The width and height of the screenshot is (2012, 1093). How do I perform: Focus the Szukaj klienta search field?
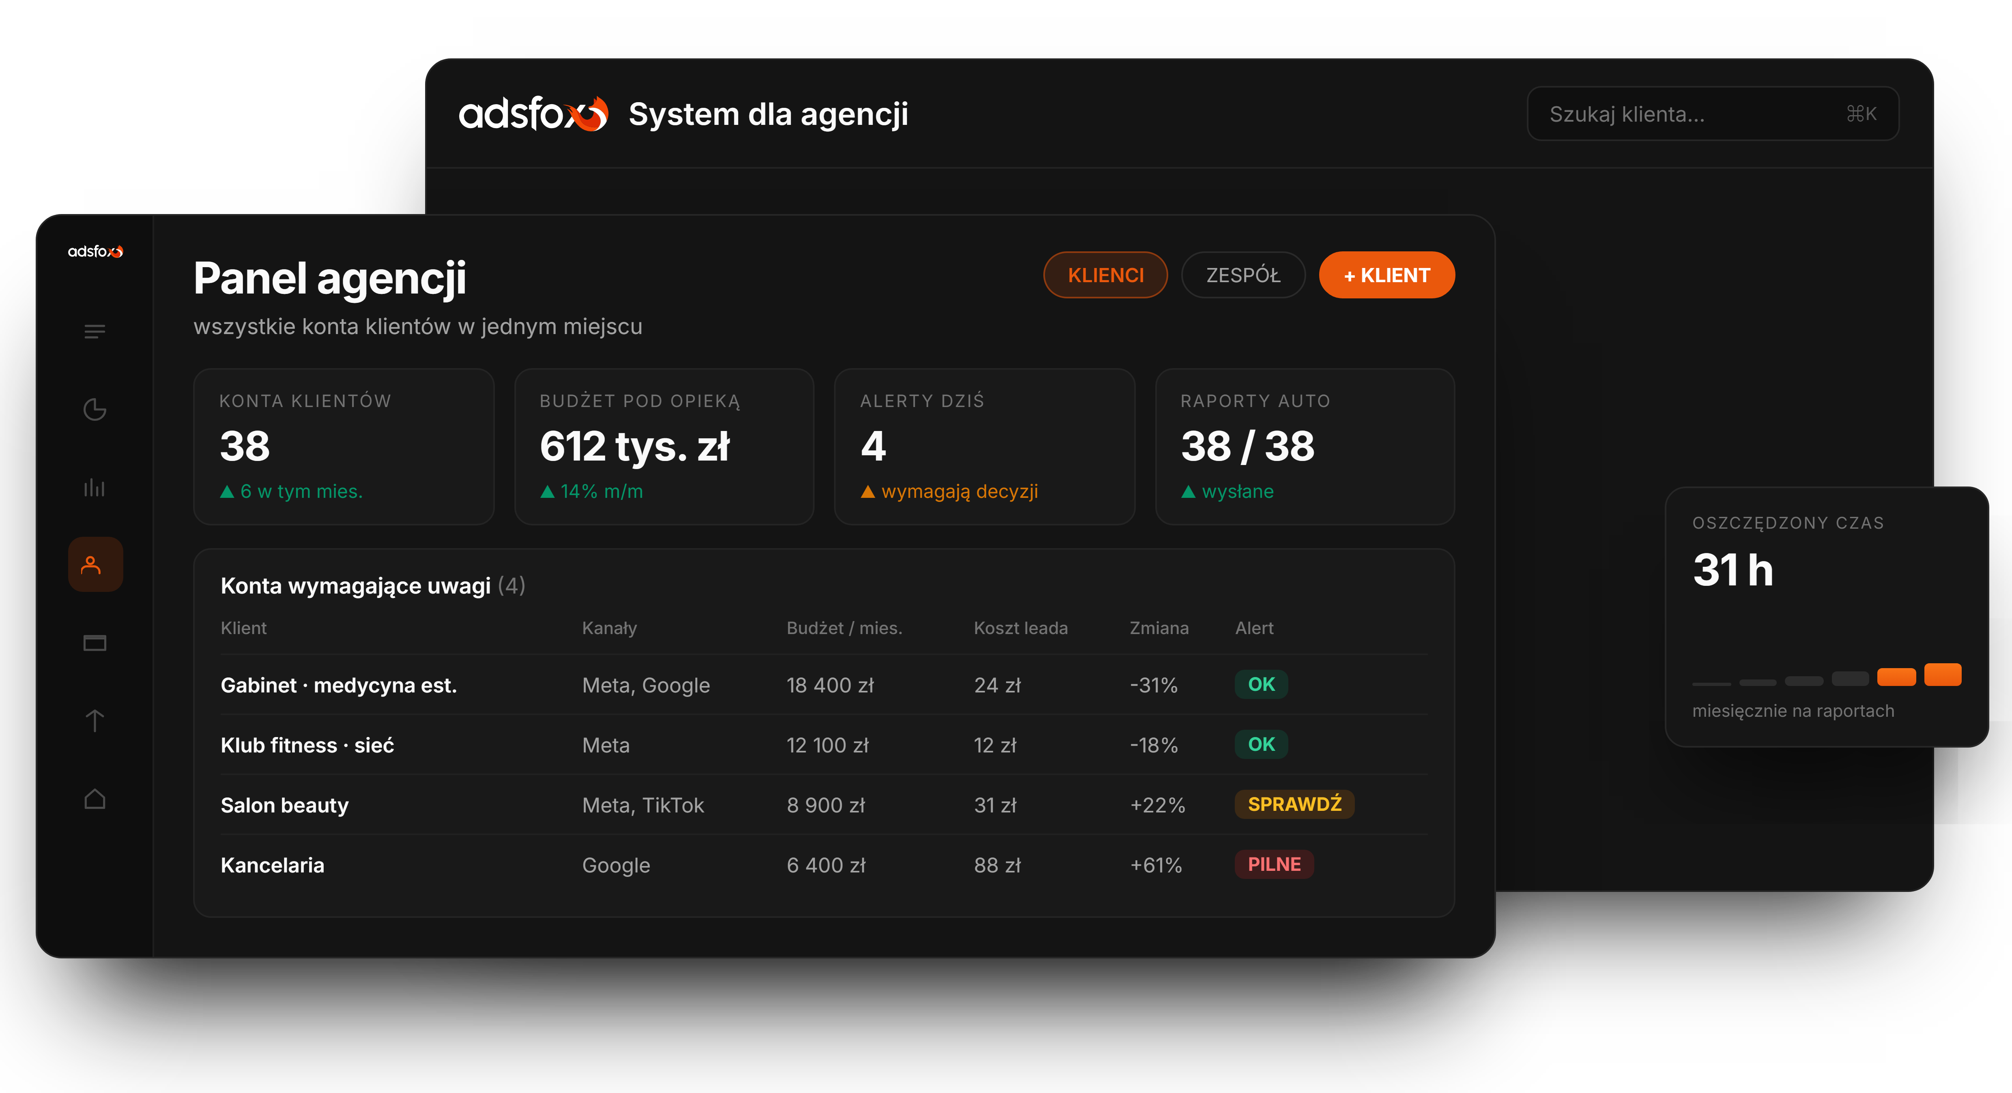tap(1713, 114)
